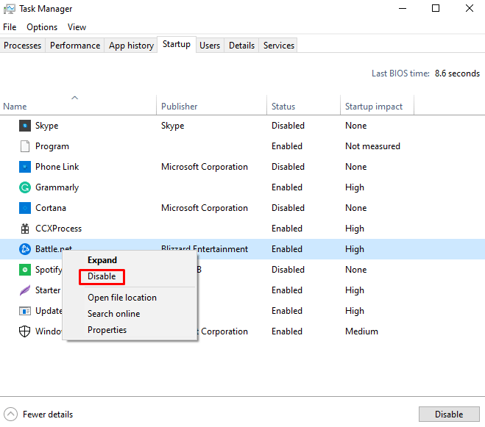Image resolution: width=485 pixels, height=427 pixels.
Task: Sort by the Status column header
Action: 283,107
